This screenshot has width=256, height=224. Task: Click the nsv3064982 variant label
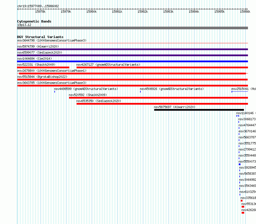tap(247, 180)
